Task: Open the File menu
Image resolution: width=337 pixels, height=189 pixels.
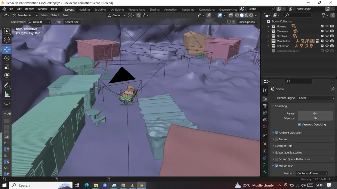Action: coord(11,9)
